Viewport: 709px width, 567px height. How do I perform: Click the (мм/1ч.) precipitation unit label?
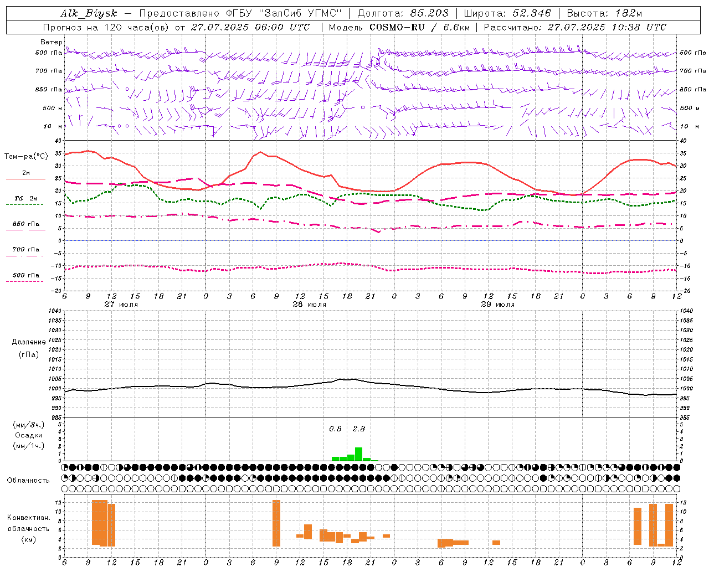[28, 446]
